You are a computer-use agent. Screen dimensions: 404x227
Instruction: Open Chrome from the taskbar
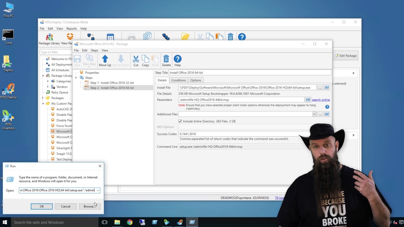point(130,222)
